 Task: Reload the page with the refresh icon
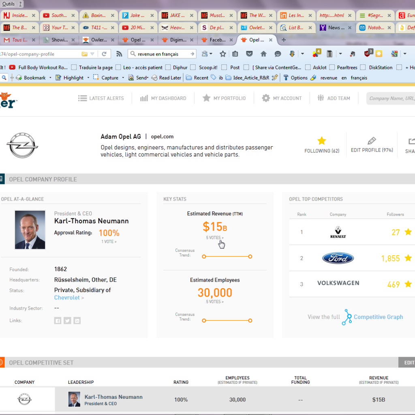104,54
